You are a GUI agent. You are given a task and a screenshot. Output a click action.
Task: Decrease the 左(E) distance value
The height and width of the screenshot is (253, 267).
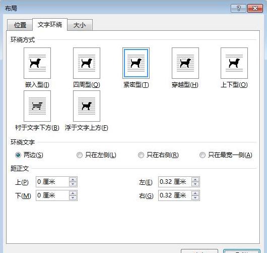[x=195, y=184]
